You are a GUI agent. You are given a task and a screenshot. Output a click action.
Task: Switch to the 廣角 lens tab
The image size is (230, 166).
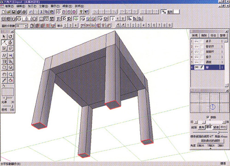click(x=201, y=127)
